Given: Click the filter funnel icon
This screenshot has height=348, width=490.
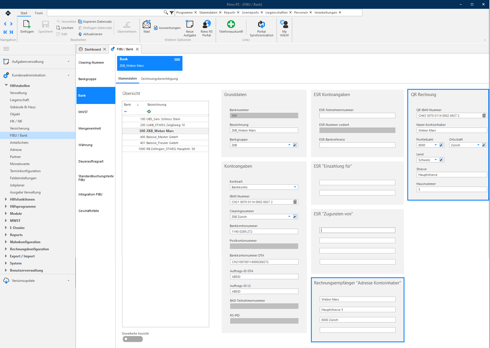Looking at the screenshot, I should coord(172,12).
